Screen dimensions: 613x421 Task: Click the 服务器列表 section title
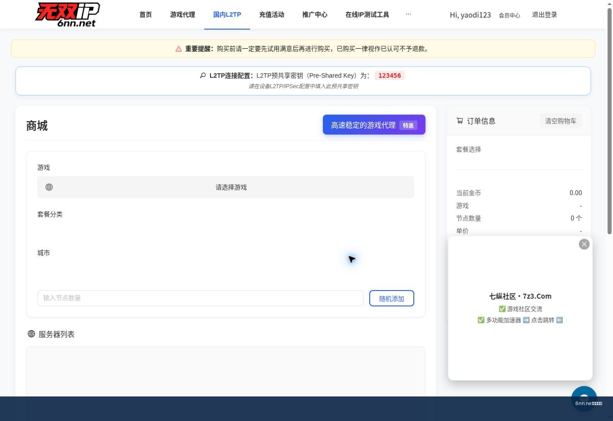click(x=56, y=334)
